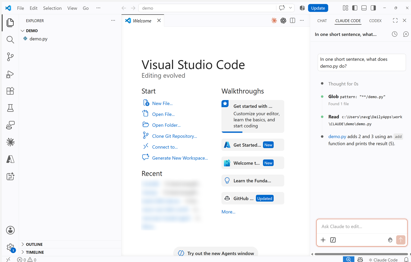This screenshot has height=262, width=411.
Task: Open the Explorer views and more actions menu
Action: pyautogui.click(x=113, y=21)
